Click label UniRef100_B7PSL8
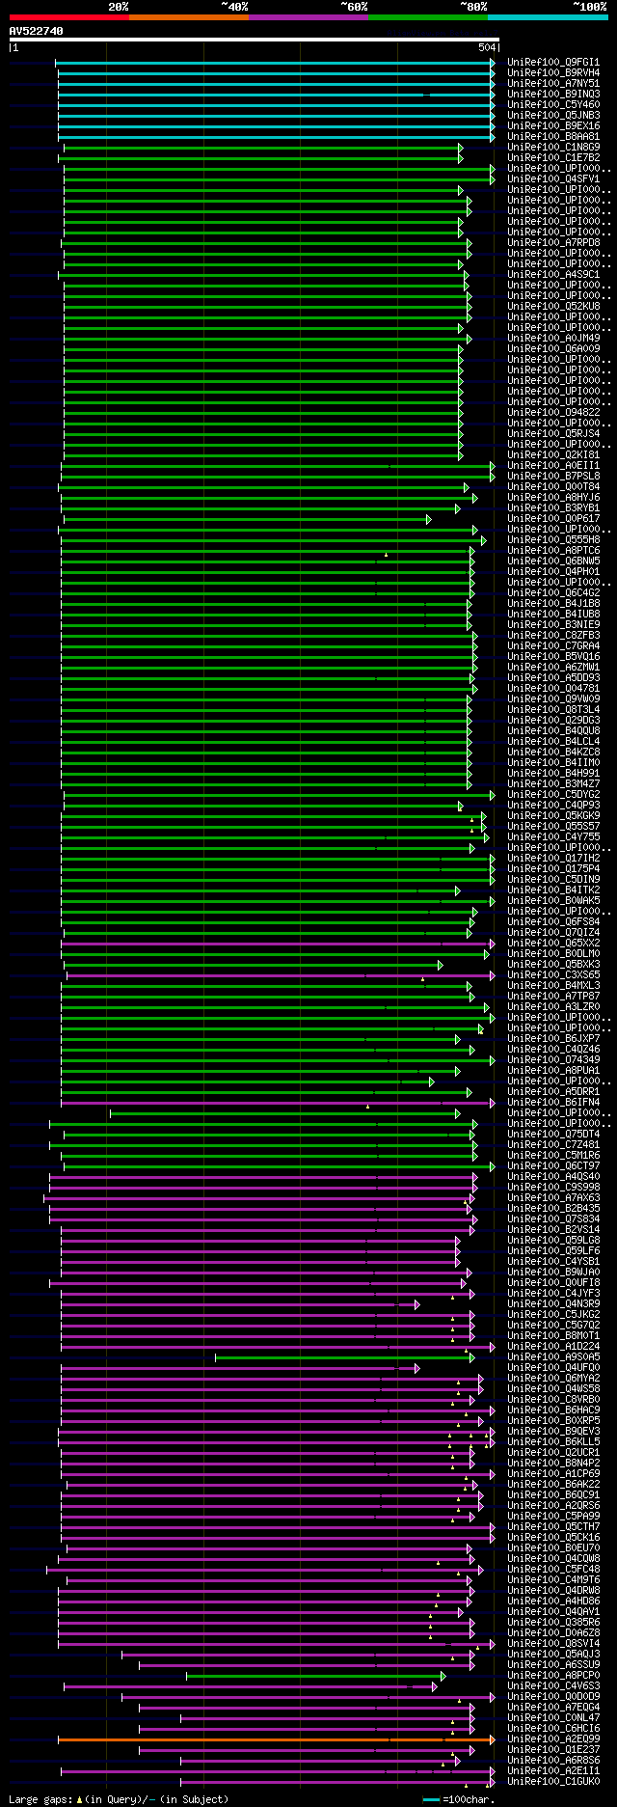Image resolution: width=617 pixels, height=1807 pixels. tap(553, 477)
